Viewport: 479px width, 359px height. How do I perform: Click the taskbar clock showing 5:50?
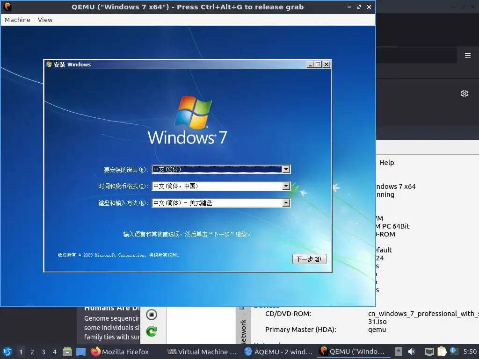[x=470, y=352]
